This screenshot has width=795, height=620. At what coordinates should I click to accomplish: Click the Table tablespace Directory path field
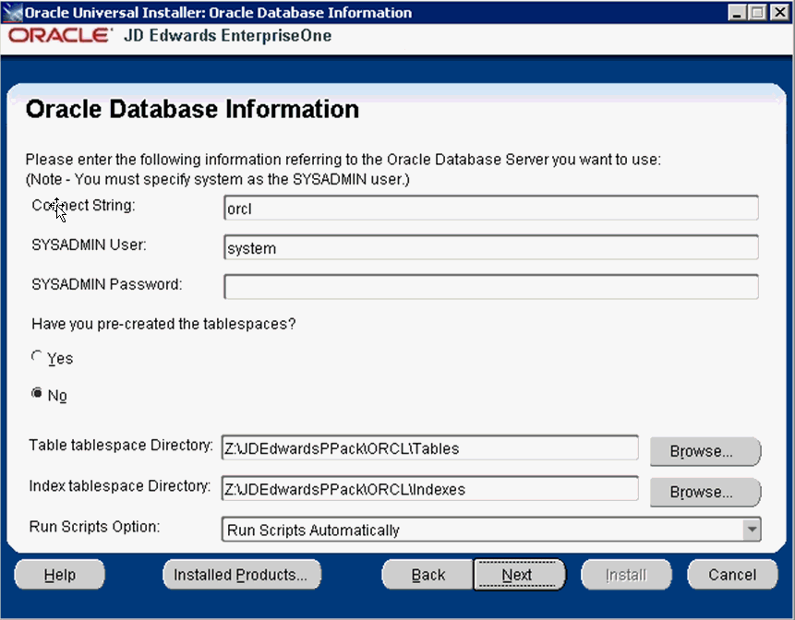click(429, 448)
